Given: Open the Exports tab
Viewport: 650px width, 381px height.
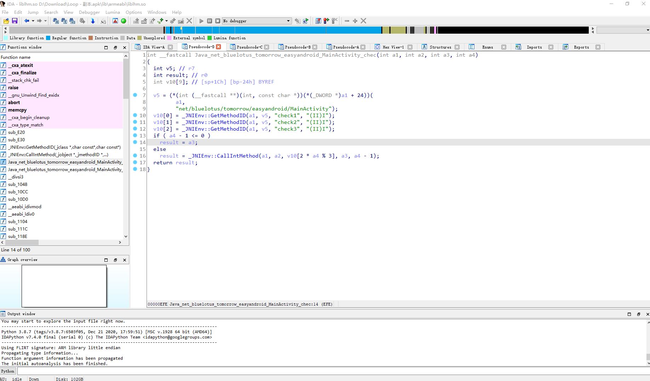Looking at the screenshot, I should coord(581,47).
